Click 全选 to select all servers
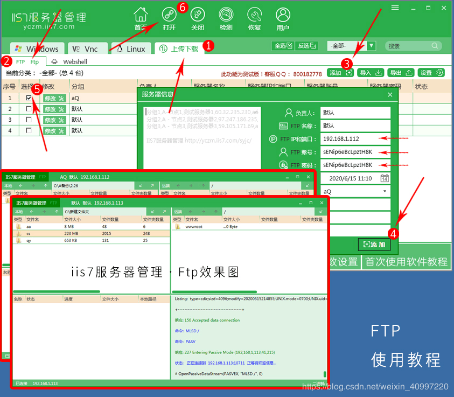 pyautogui.click(x=283, y=46)
